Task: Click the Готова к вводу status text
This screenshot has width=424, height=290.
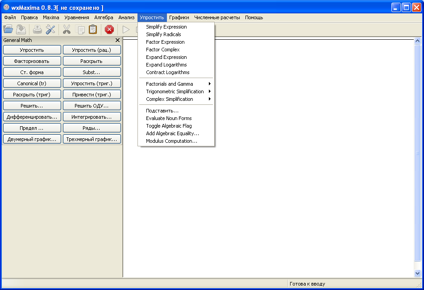Action: [x=307, y=284]
